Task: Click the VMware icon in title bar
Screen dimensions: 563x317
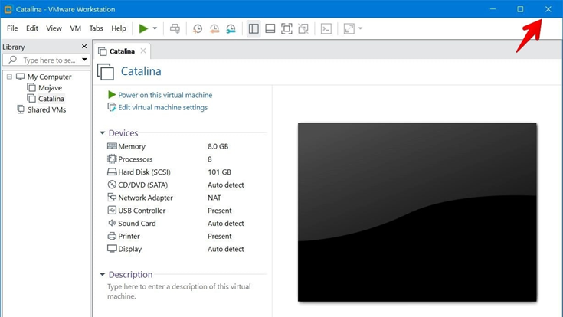Action: tap(8, 9)
